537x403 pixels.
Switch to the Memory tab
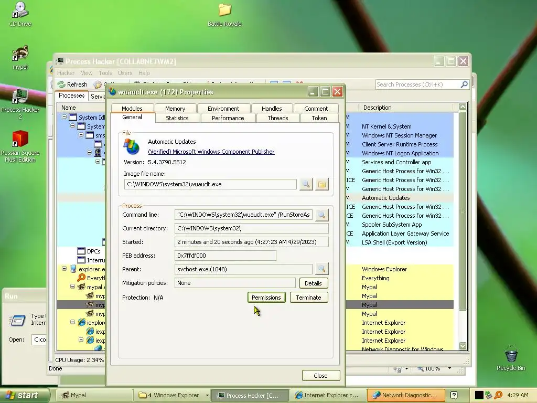pyautogui.click(x=175, y=108)
